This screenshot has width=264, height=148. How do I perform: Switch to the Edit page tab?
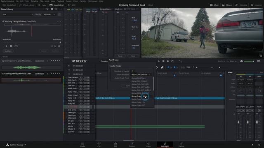pyautogui.click(x=115, y=145)
